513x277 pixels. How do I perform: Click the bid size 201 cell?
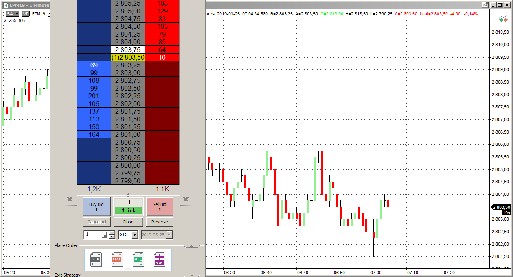point(94,96)
